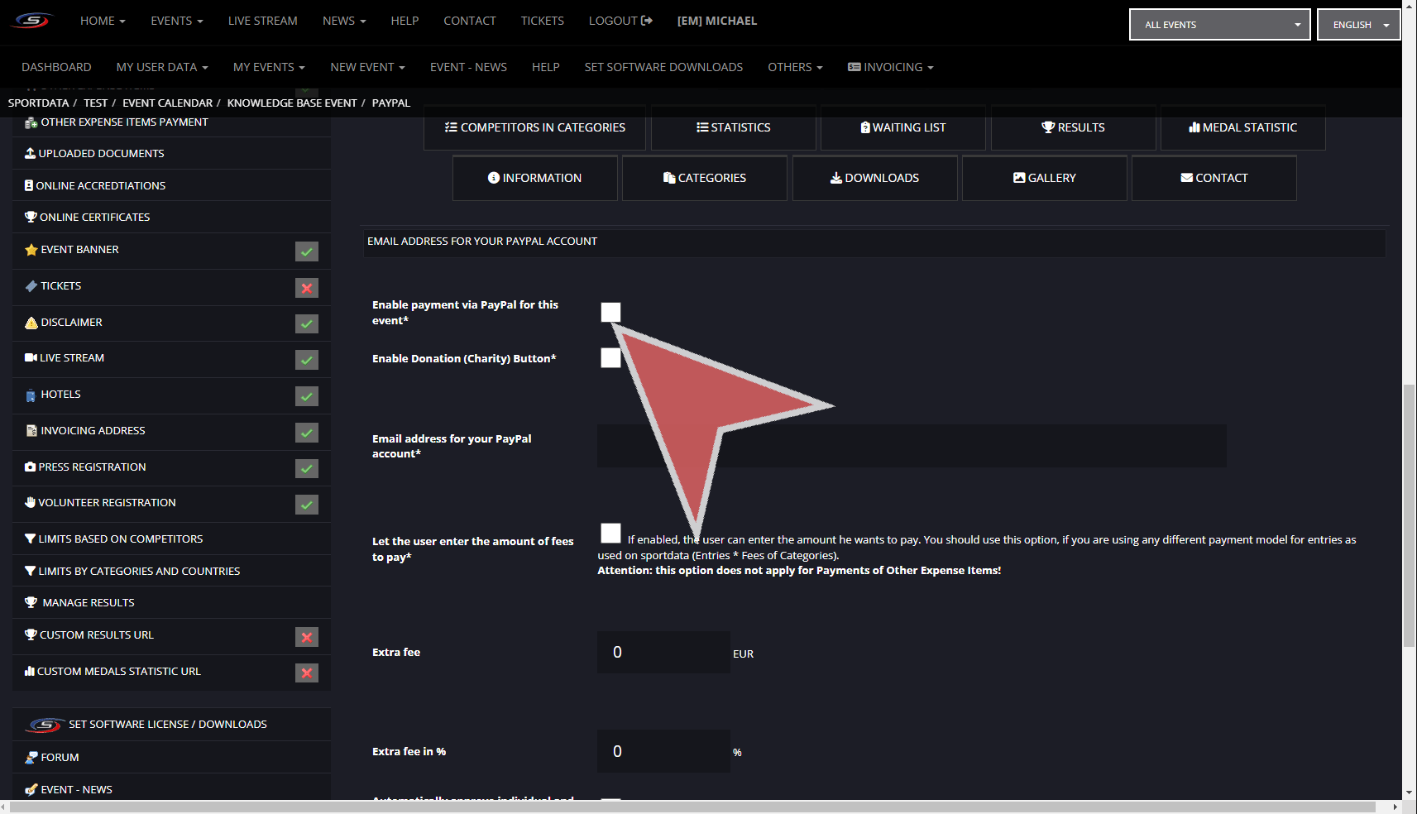Click the green check beside Hotels
This screenshot has height=814, width=1417.
coord(307,396)
